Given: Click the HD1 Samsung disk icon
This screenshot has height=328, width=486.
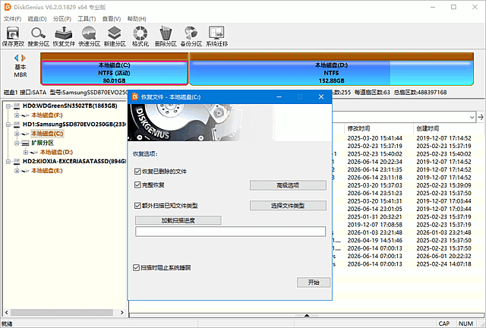Looking at the screenshot, I should (x=17, y=125).
